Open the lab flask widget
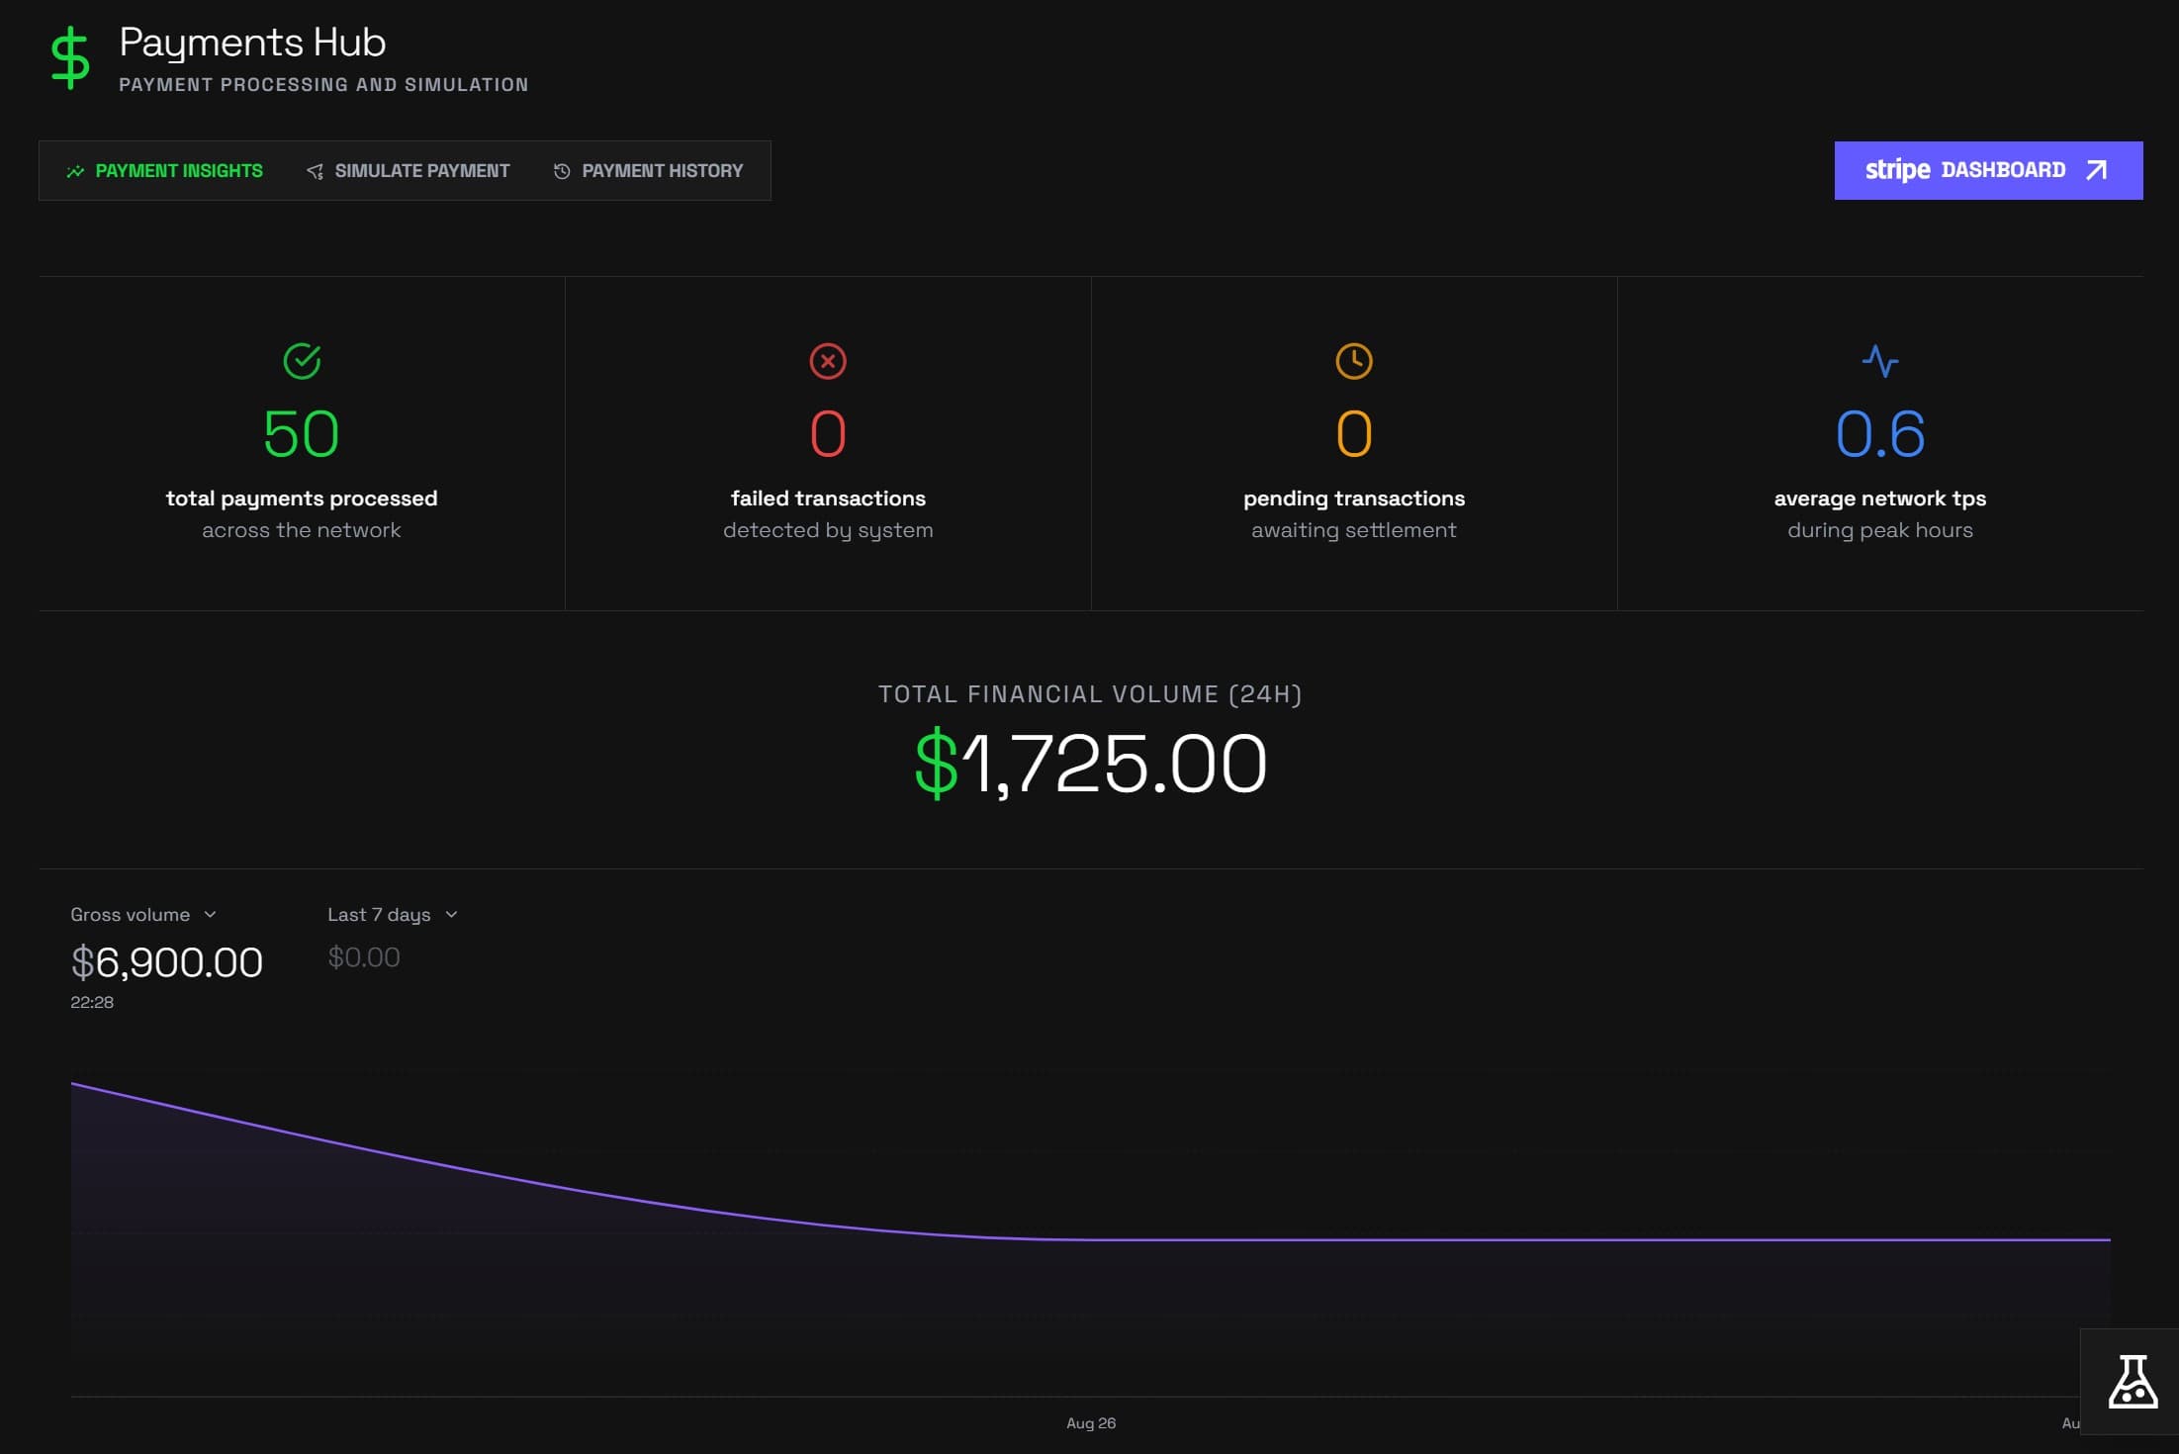 2132,1382
